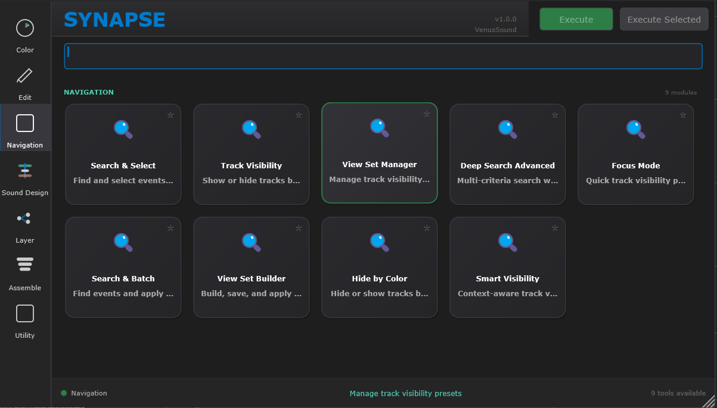Viewport: 717px width, 408px height.
Task: Click the View Set Manager magnifier icon
Action: 380,128
